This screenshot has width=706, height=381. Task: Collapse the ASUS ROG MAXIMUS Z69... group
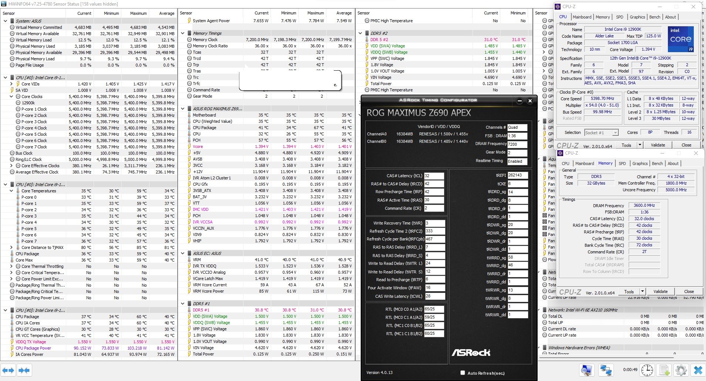click(x=183, y=109)
